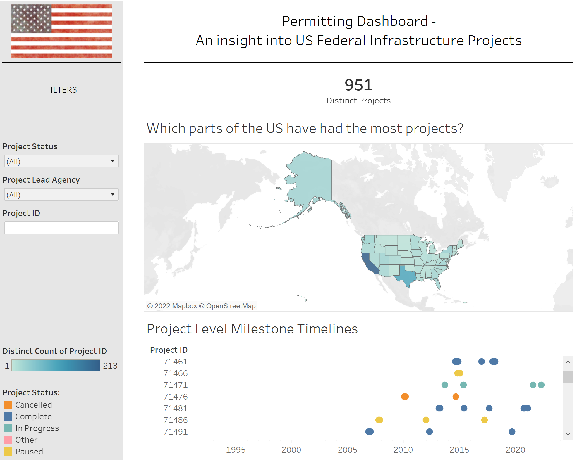Screen dimensions: 584x460
Task: Click the Complete blue legend swatch
Action: 8,416
